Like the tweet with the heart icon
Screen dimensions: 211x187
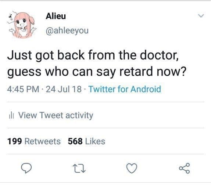click(132, 168)
